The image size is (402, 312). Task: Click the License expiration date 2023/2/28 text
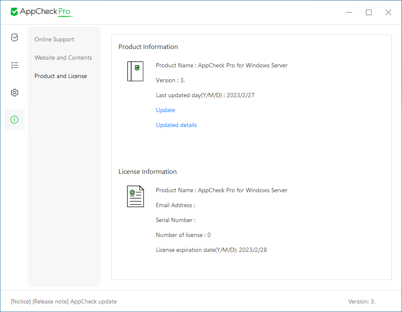coord(212,250)
